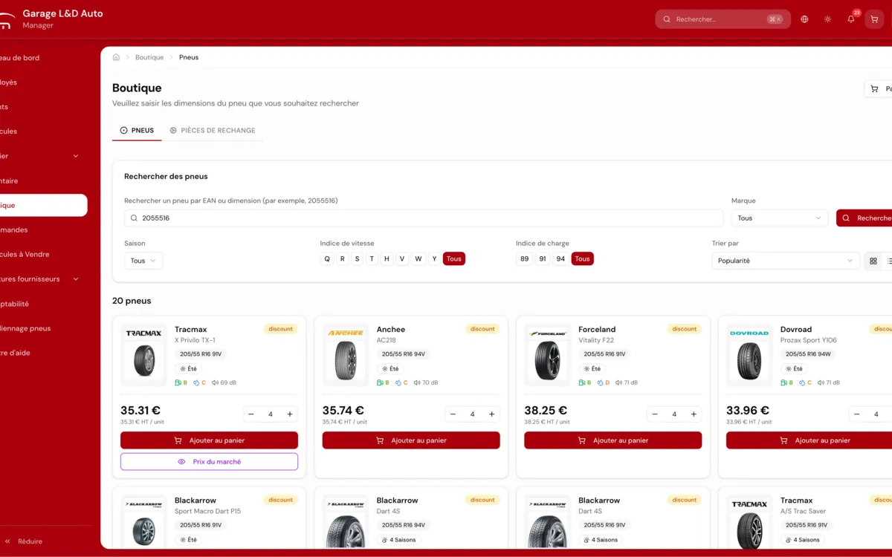Click the 38.25 € price
This screenshot has width=892, height=557.
(546, 411)
